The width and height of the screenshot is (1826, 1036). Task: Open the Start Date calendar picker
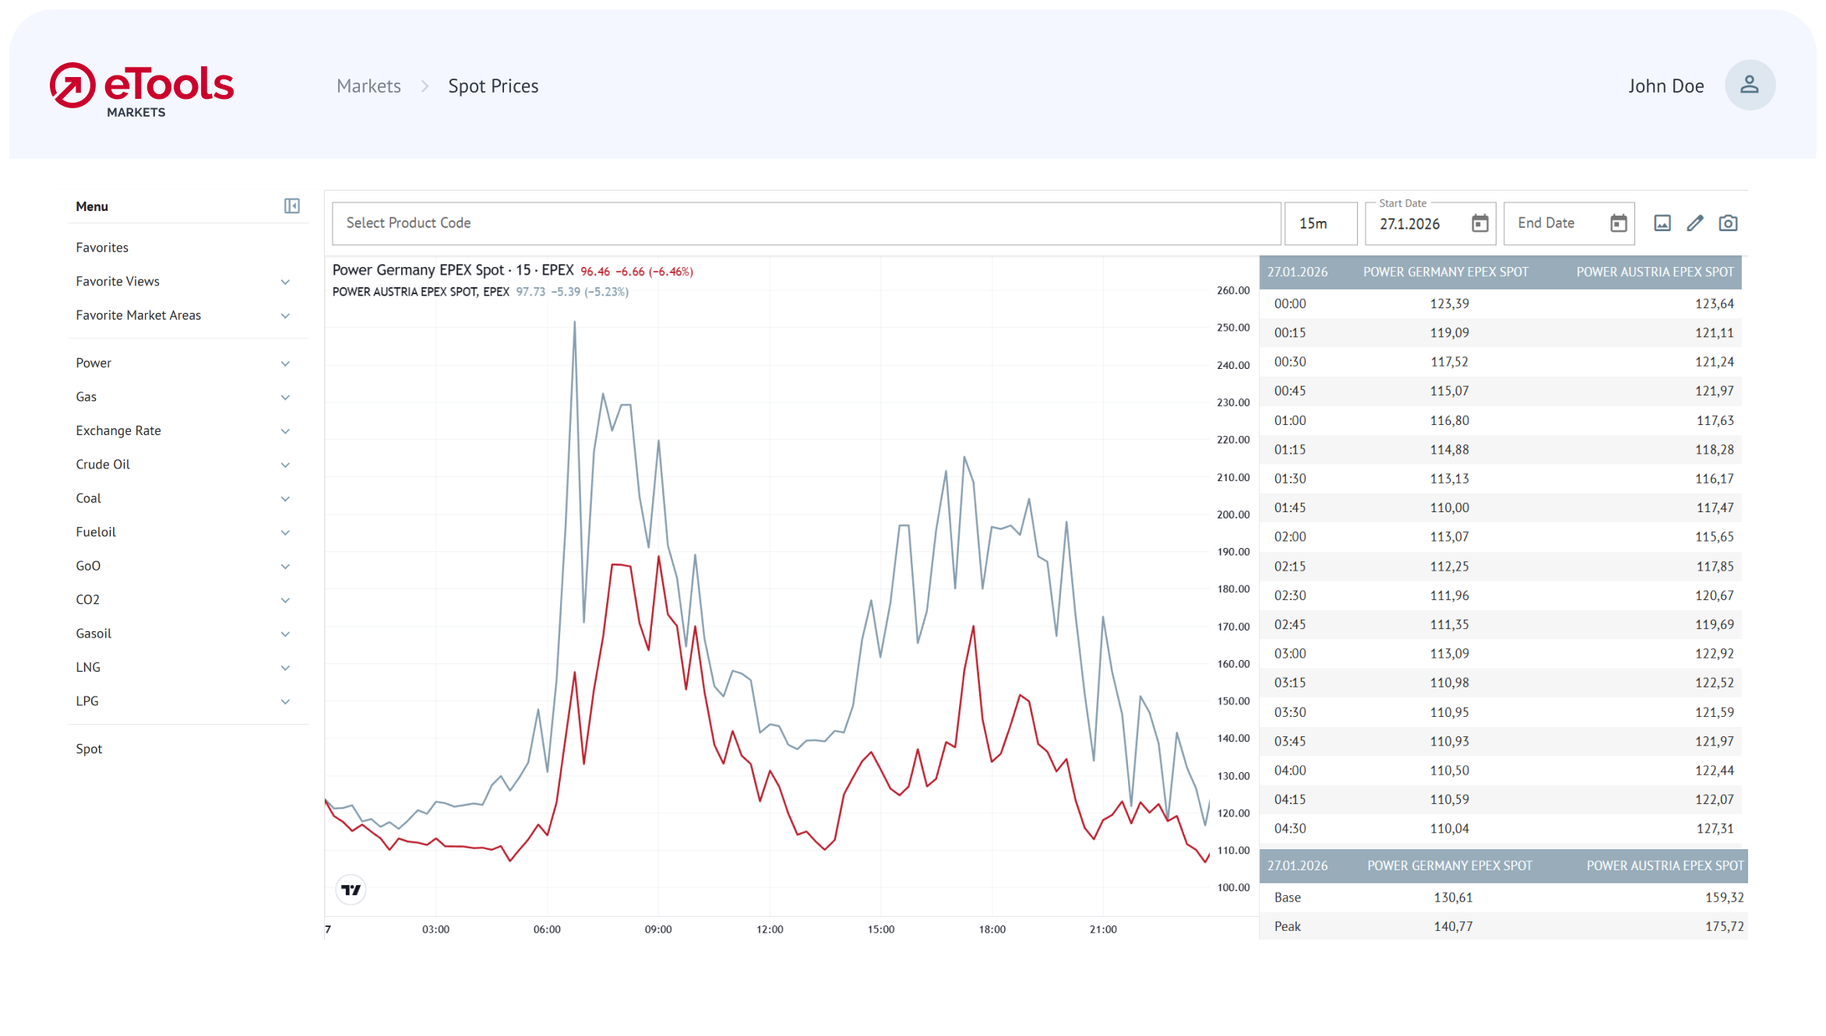1479,224
